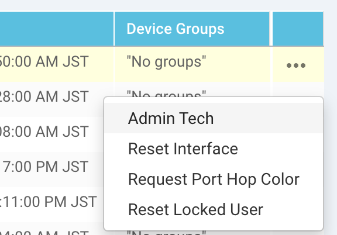Click the cut-off "No groups" cell below the menu

[x=166, y=233]
